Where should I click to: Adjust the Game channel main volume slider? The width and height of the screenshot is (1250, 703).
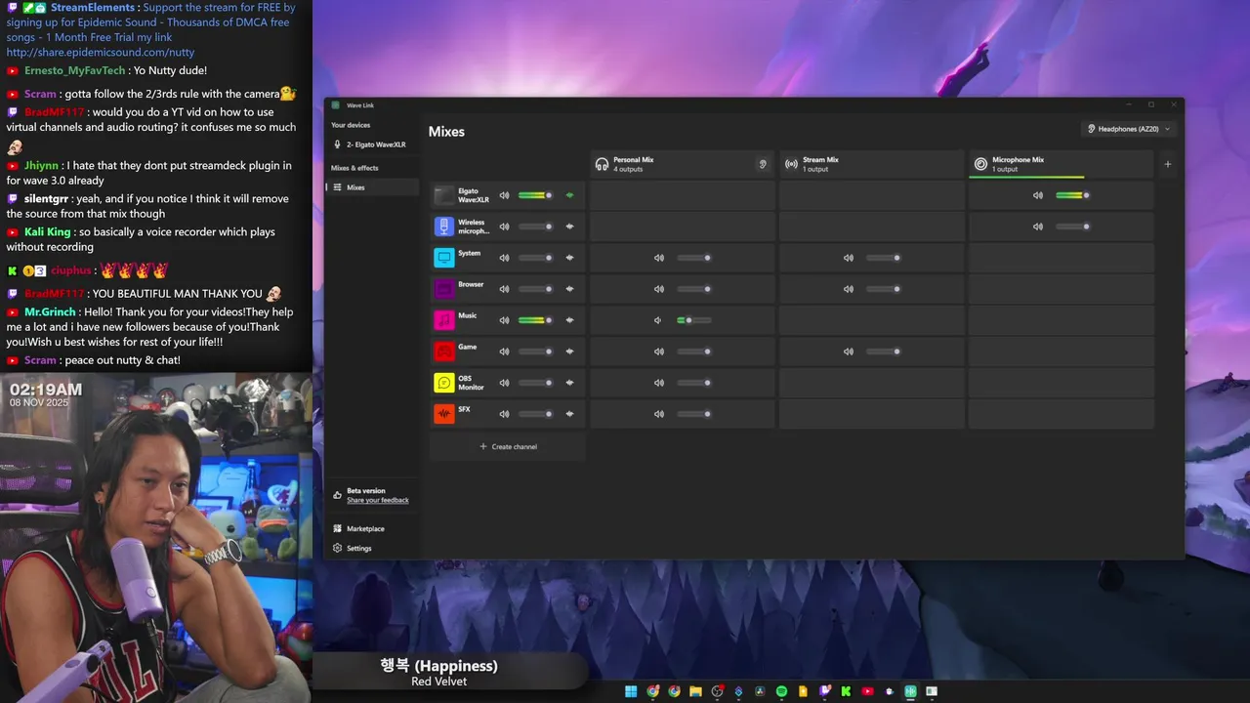(536, 351)
